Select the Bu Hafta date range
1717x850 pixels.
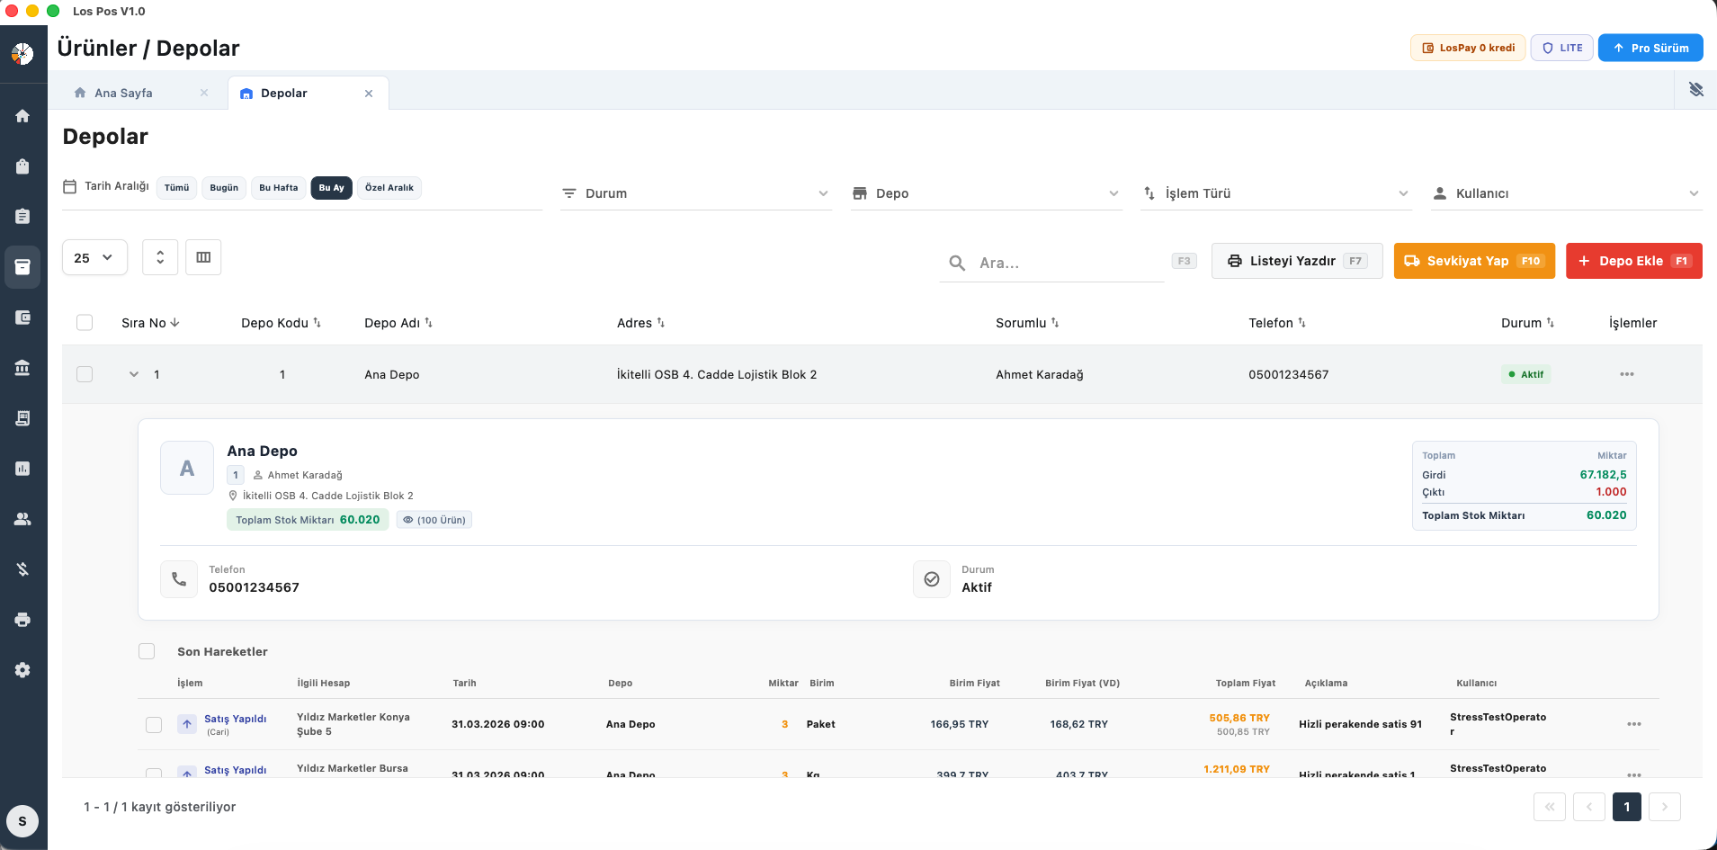pos(278,188)
